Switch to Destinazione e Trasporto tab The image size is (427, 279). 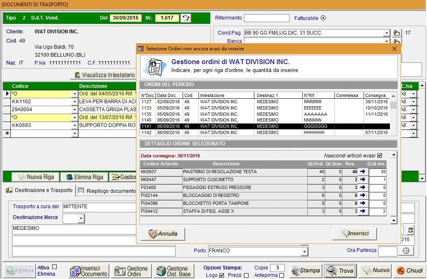click(x=40, y=190)
